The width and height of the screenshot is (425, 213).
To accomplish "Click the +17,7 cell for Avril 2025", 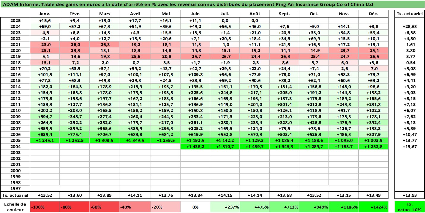I will point(135,20).
